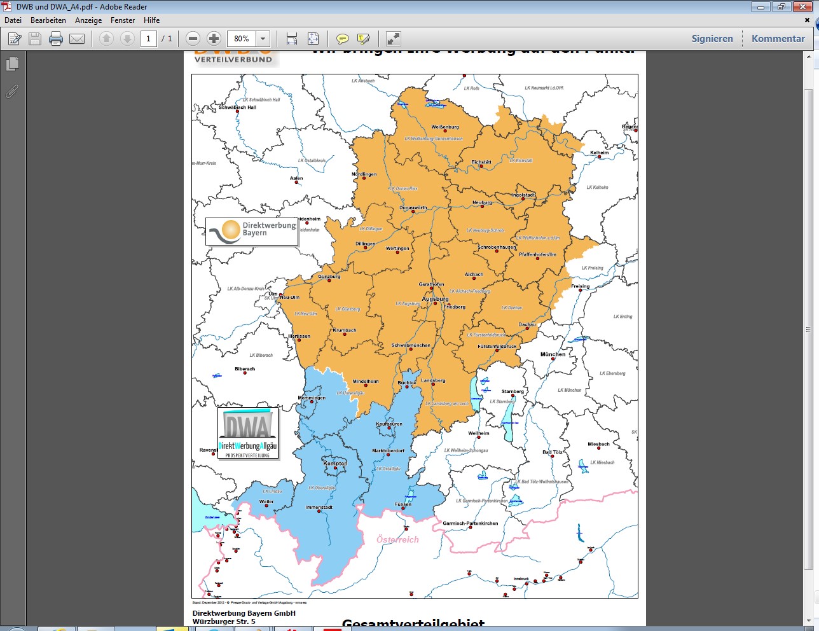Open the Kommentar pane
The height and width of the screenshot is (631, 819).
click(x=778, y=39)
